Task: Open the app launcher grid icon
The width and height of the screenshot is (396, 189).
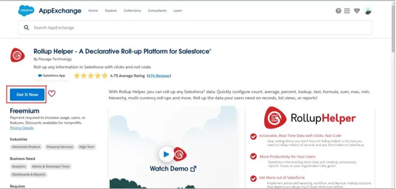Action: tap(347, 11)
